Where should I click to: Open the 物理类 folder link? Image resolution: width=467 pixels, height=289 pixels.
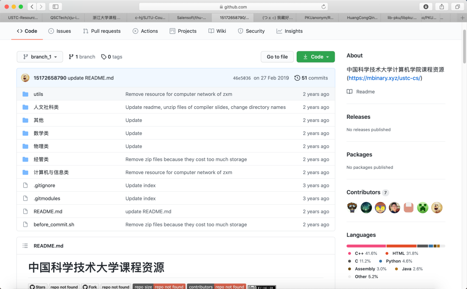coord(41,146)
